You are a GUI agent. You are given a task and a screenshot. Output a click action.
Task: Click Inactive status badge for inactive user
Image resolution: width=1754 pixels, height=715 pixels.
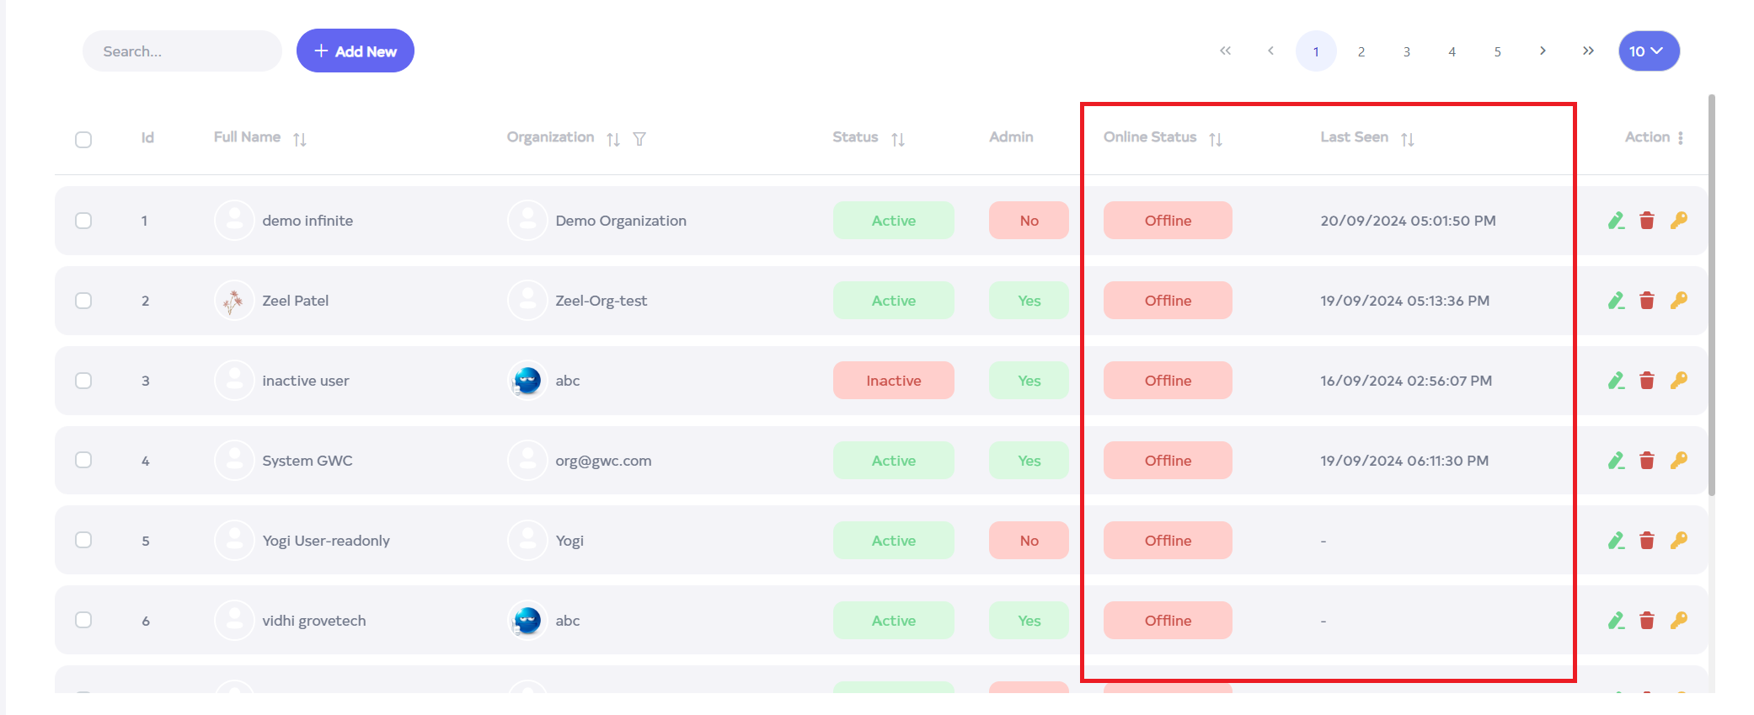[x=893, y=381]
